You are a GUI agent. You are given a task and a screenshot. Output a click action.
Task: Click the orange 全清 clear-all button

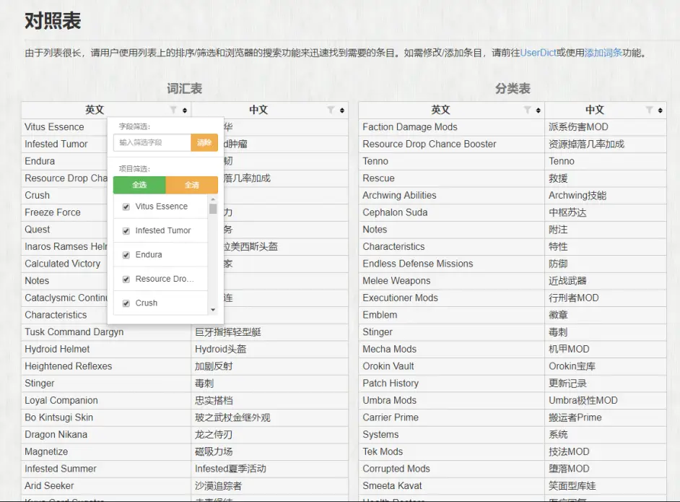[192, 185]
